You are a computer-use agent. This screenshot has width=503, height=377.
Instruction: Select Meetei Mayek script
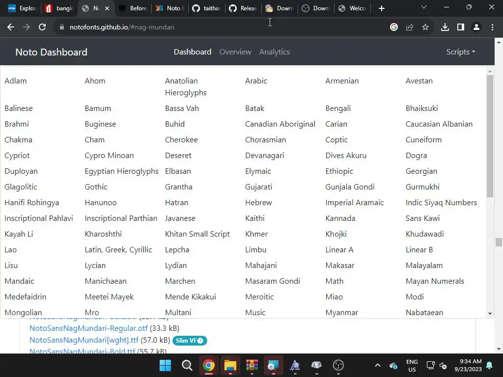click(x=109, y=297)
